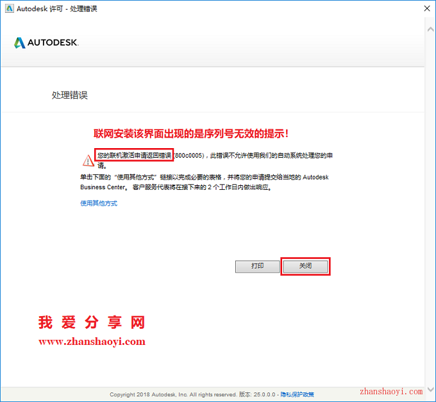436x402 pixels.
Task: Click the scrollbar up arrow
Action: 430,29
